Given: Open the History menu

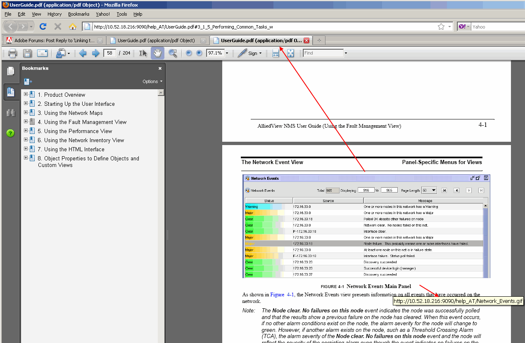Looking at the screenshot, I should (55, 14).
